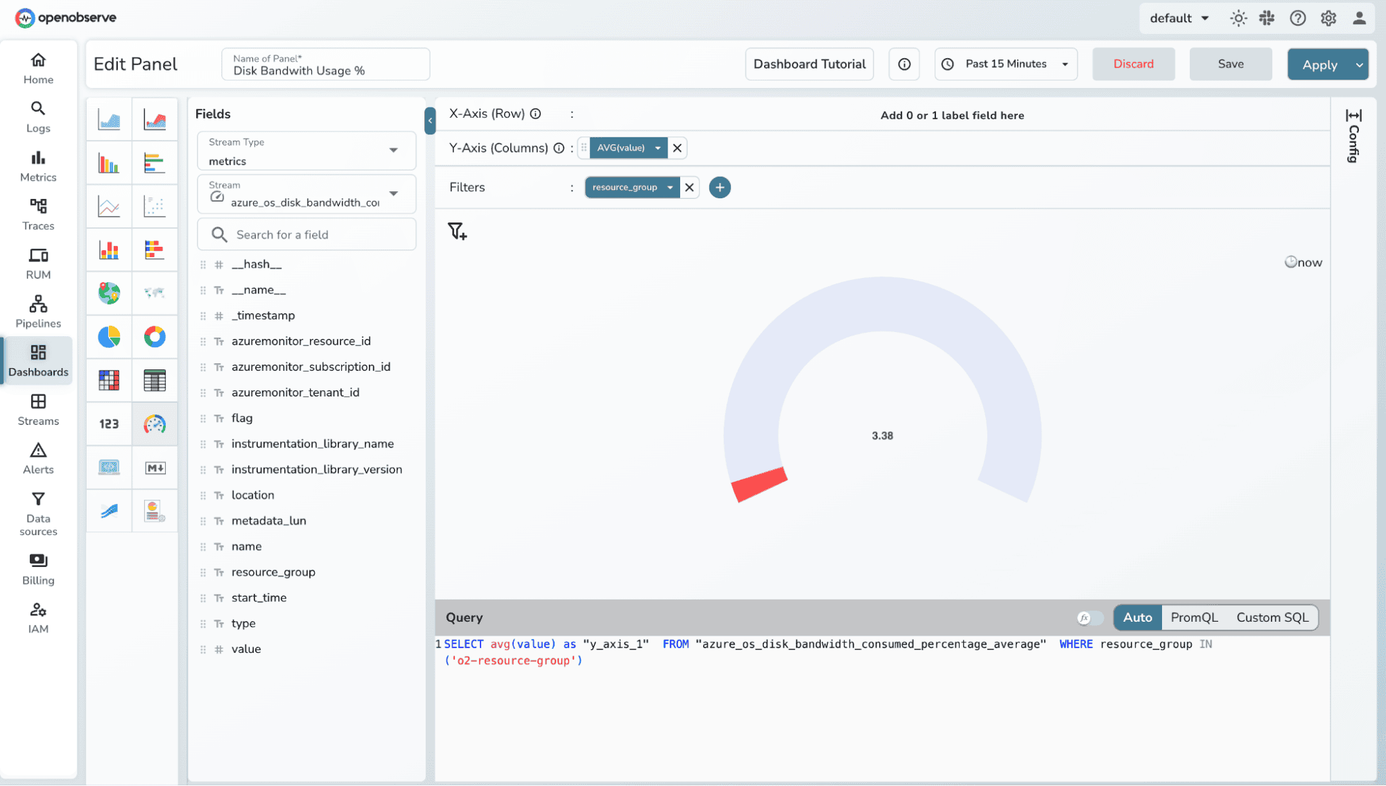Screen dimensions: 1386x786
Task: Select the pie chart visualization type
Action: coord(109,338)
